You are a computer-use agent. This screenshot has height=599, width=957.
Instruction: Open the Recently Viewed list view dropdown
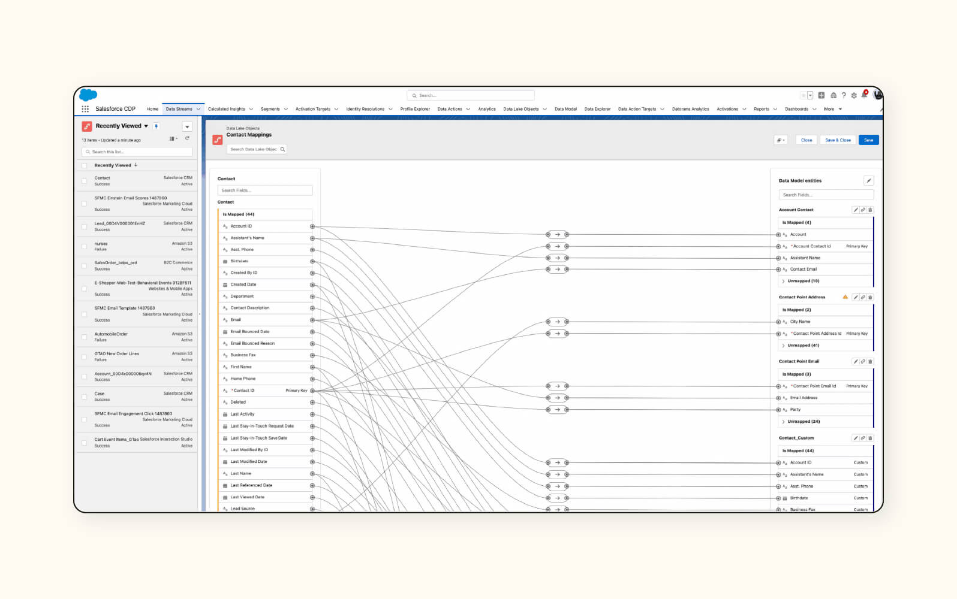tap(146, 126)
